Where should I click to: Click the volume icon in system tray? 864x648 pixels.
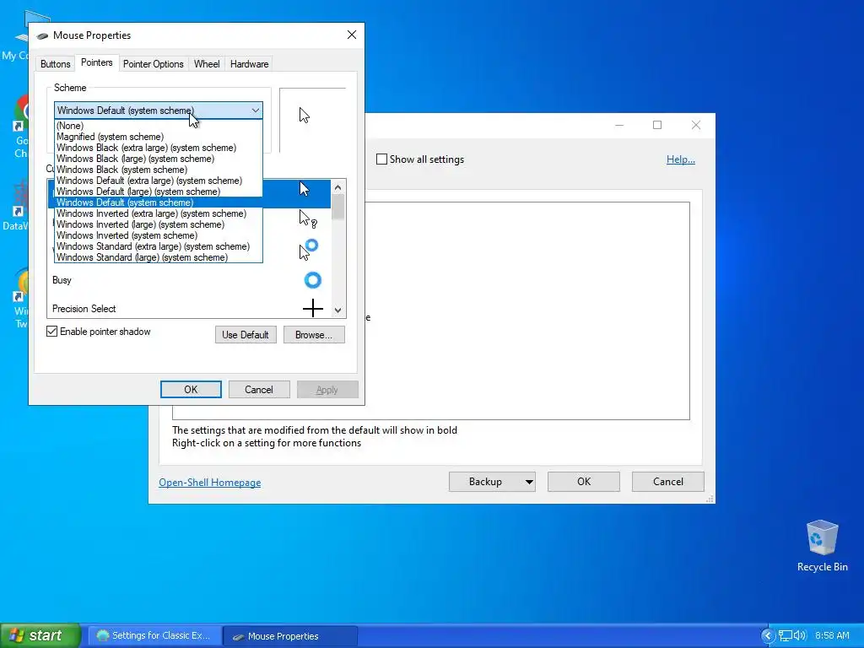pyautogui.click(x=800, y=635)
